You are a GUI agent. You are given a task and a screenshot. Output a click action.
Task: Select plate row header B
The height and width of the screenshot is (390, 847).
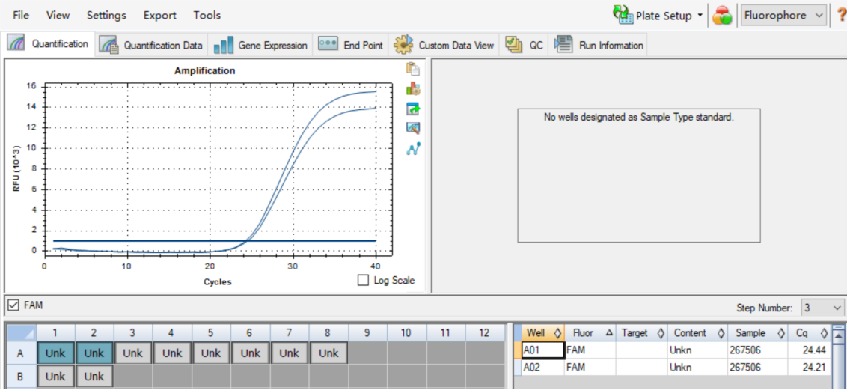coord(20,376)
